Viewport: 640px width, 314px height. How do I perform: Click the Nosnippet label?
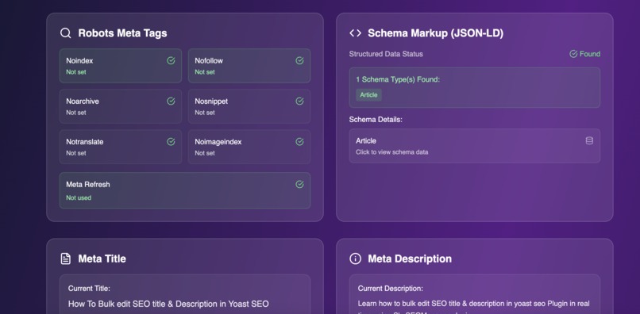211,101
